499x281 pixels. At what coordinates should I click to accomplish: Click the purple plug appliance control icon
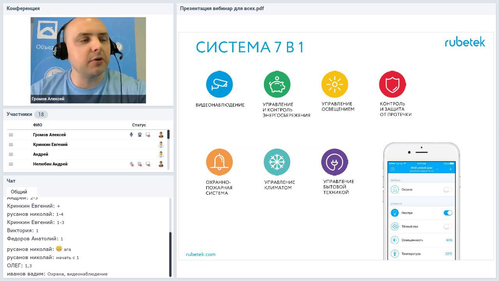pos(334,162)
